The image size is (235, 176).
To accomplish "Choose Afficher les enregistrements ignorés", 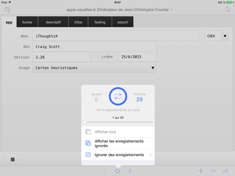I will [x=118, y=143].
